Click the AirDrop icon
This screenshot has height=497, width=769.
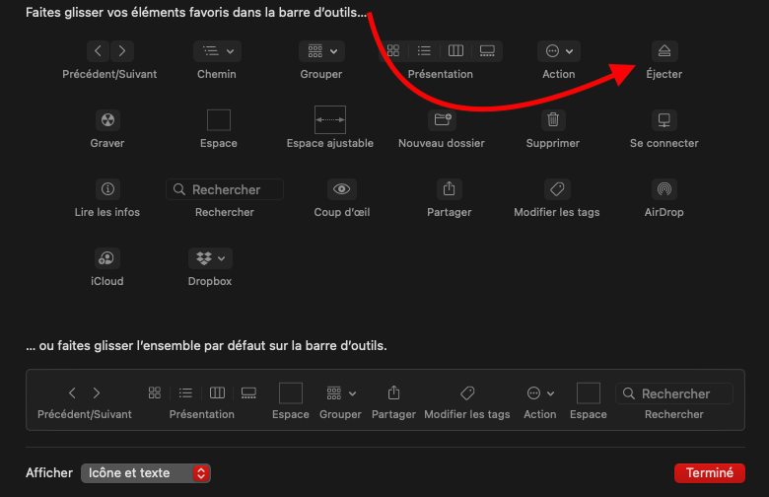[x=664, y=189]
